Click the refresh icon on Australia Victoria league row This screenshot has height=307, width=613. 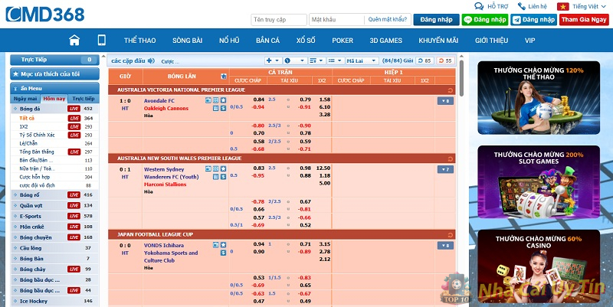(x=450, y=90)
